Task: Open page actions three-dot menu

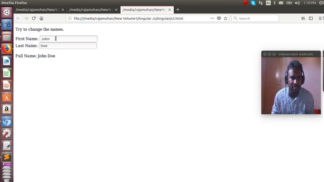Action: [x=212, y=18]
